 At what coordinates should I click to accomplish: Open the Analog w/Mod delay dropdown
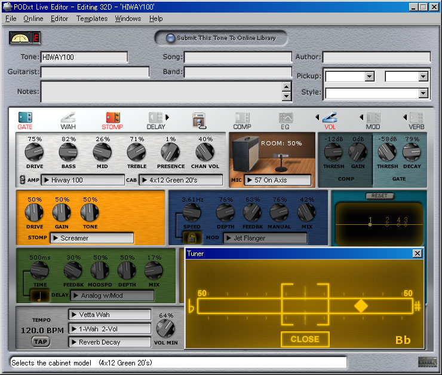point(112,295)
